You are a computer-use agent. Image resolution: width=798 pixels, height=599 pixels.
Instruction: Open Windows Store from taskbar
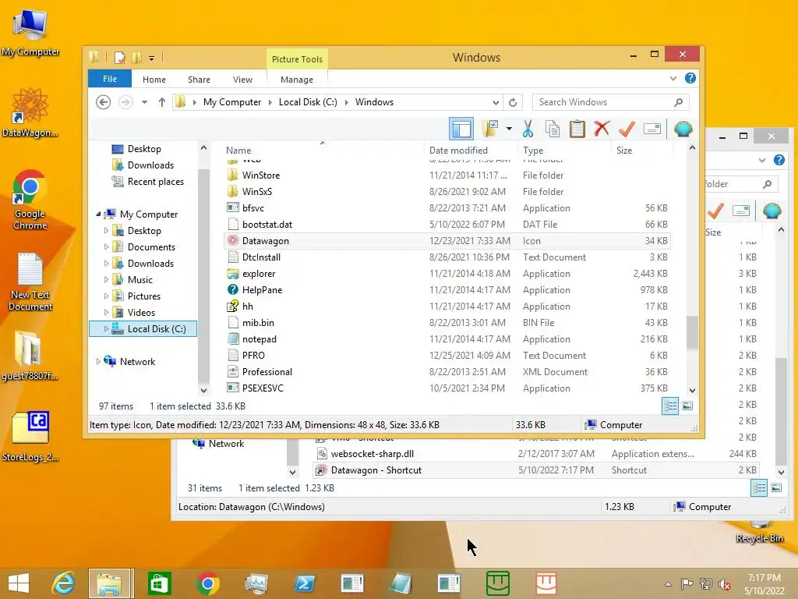click(159, 583)
